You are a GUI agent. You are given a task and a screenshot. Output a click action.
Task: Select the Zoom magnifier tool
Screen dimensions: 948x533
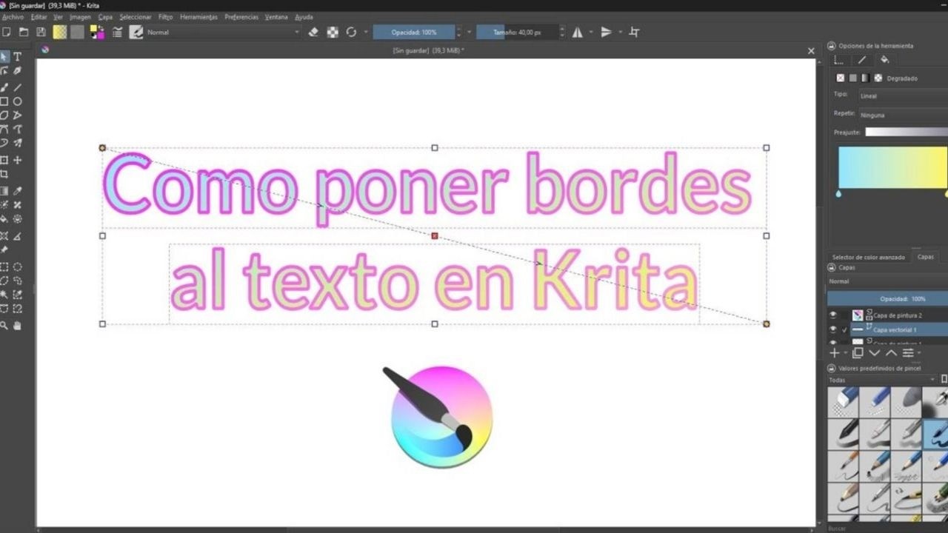4,325
